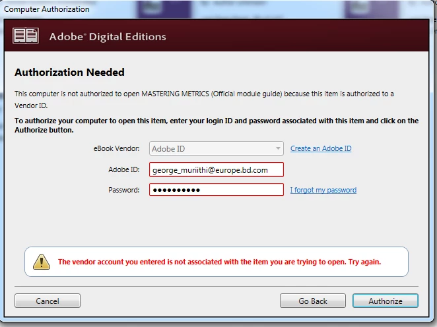This screenshot has width=437, height=327.
Task: Click the Adobe Digital Editions banner title
Action: click(x=108, y=37)
